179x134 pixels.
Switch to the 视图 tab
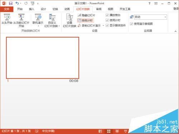(111, 9)
